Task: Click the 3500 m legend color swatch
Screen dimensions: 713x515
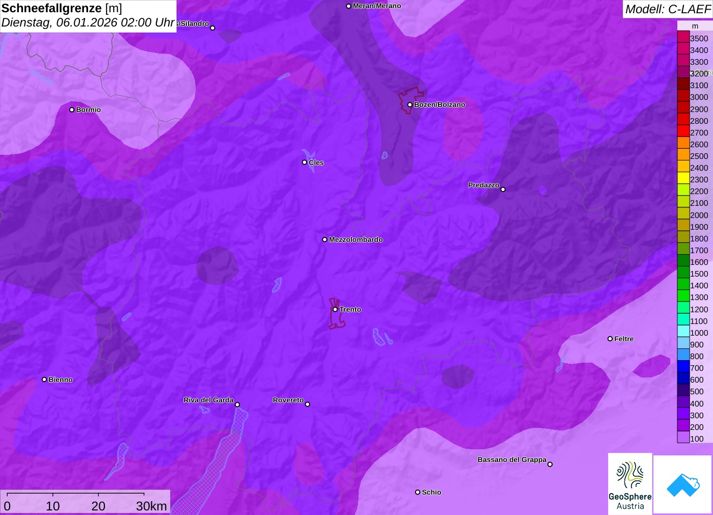Action: click(x=683, y=37)
